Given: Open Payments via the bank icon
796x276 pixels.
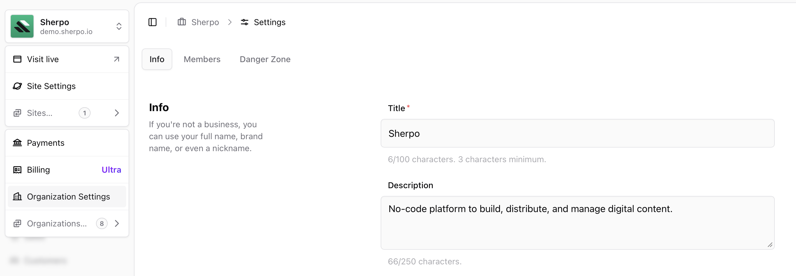Looking at the screenshot, I should tap(17, 143).
